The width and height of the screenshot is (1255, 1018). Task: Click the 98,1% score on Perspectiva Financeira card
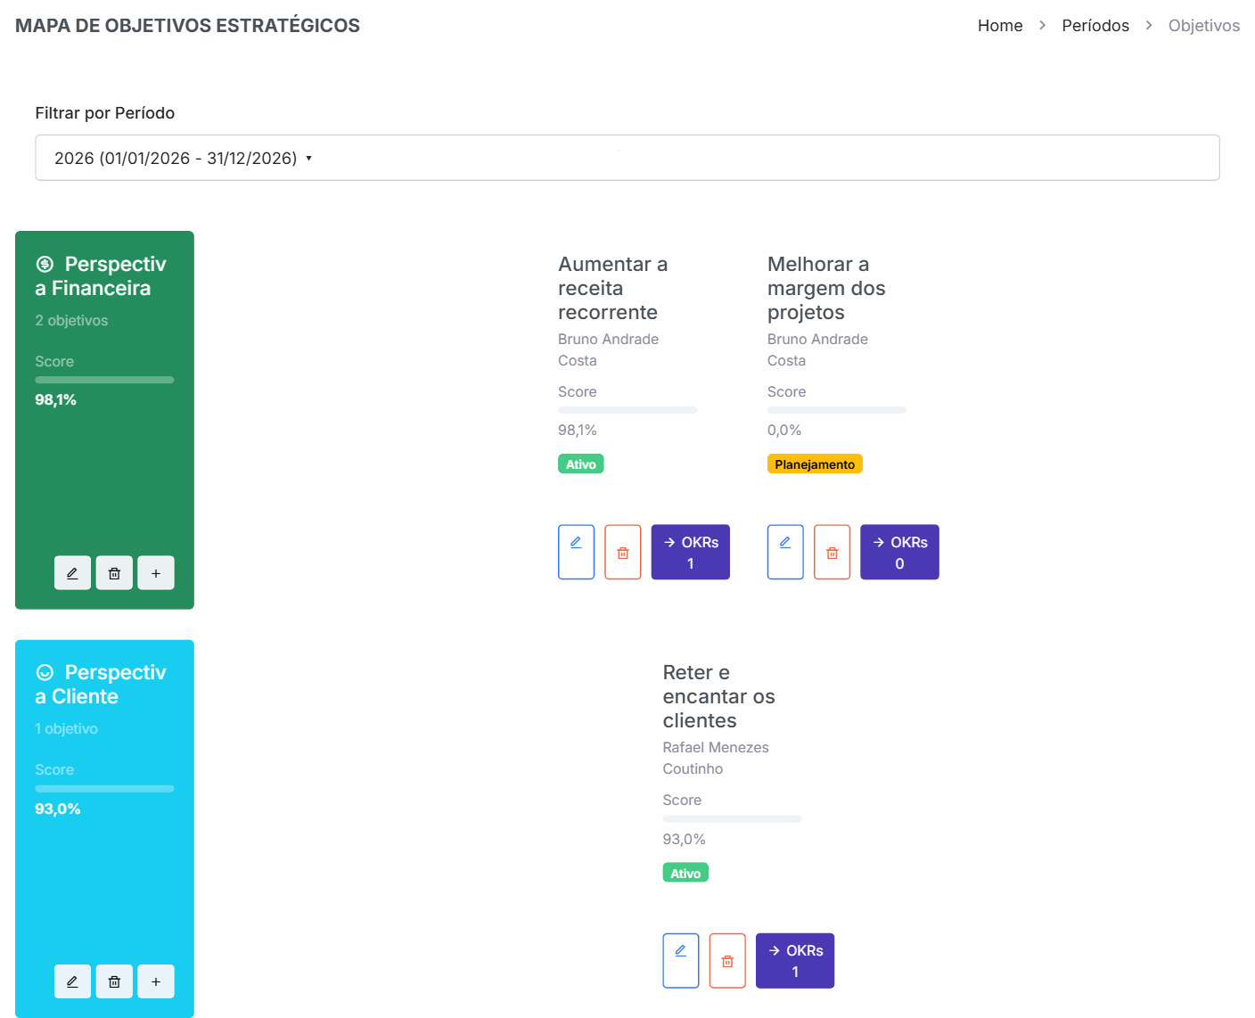pos(56,400)
